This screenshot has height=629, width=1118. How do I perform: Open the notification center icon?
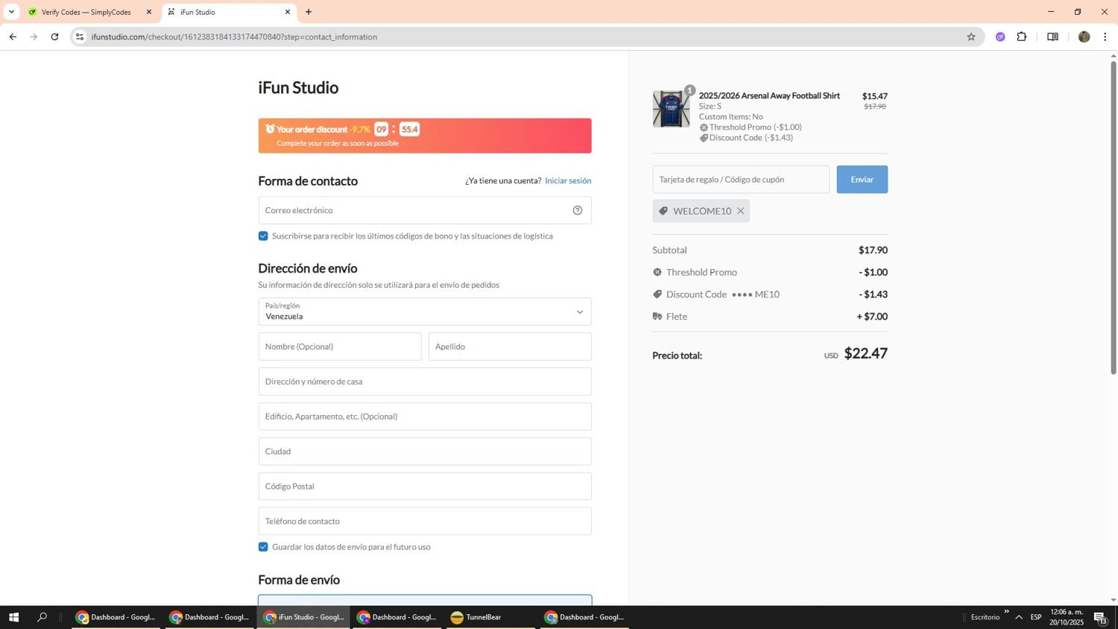pos(1100,617)
